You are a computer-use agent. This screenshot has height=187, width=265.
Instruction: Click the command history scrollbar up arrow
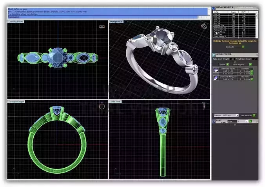click(x=209, y=9)
